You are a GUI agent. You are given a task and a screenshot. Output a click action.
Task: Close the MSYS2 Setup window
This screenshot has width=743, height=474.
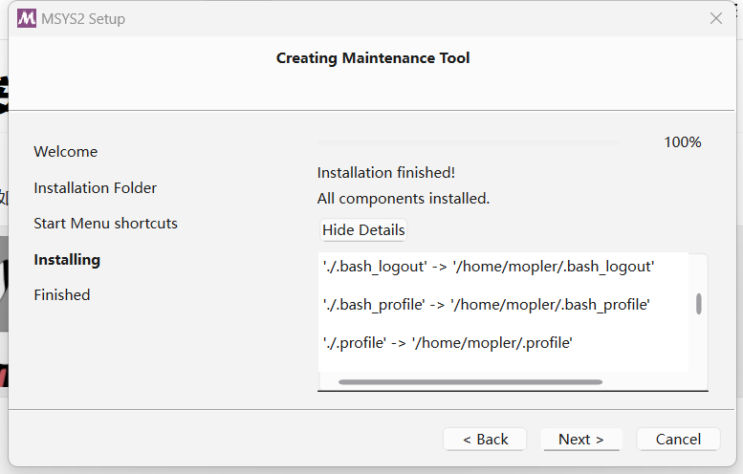pos(715,18)
